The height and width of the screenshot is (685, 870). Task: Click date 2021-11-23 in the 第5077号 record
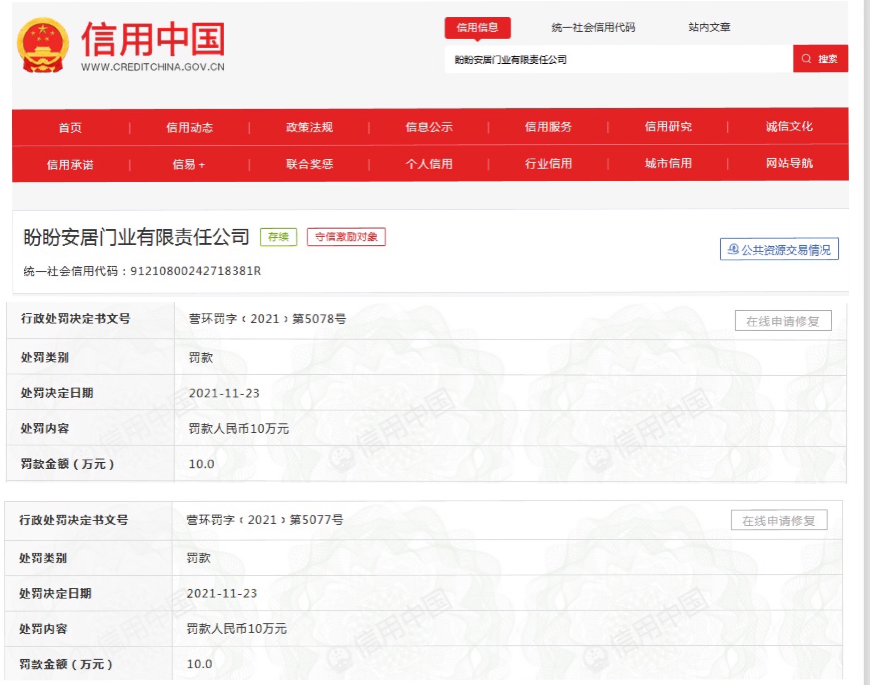[222, 594]
